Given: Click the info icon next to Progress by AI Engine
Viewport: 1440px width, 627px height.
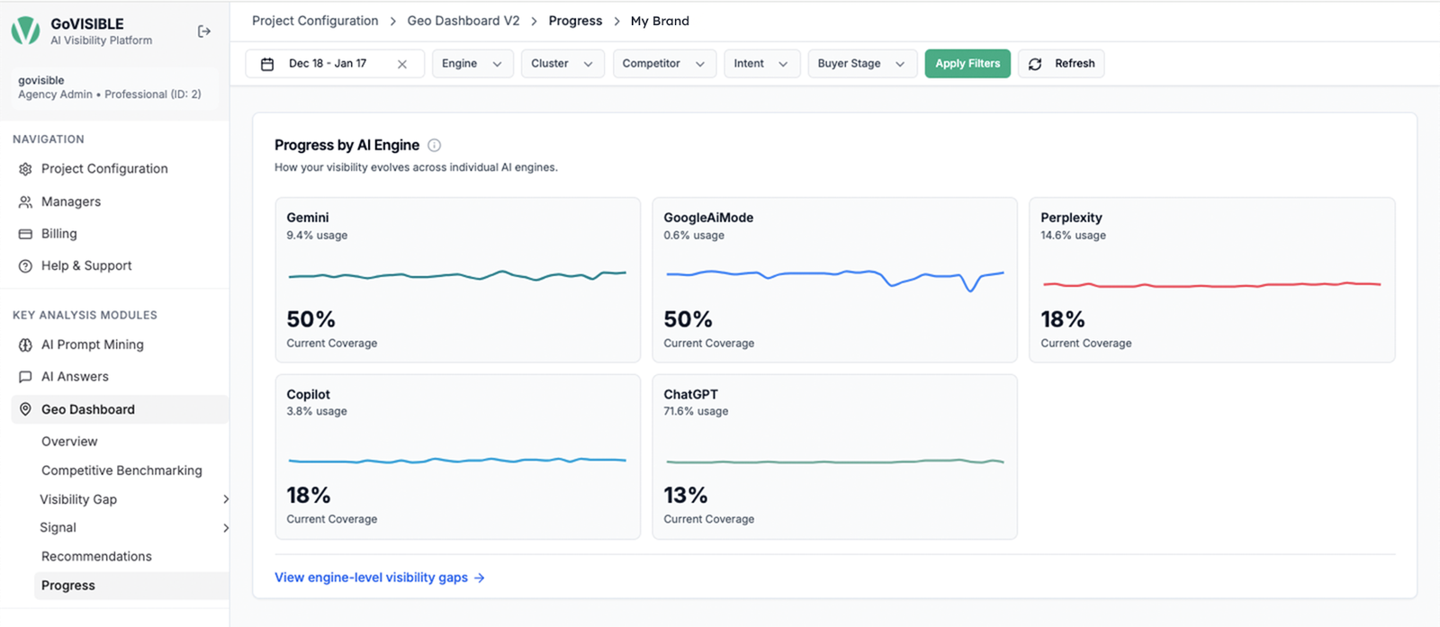Looking at the screenshot, I should click(434, 145).
